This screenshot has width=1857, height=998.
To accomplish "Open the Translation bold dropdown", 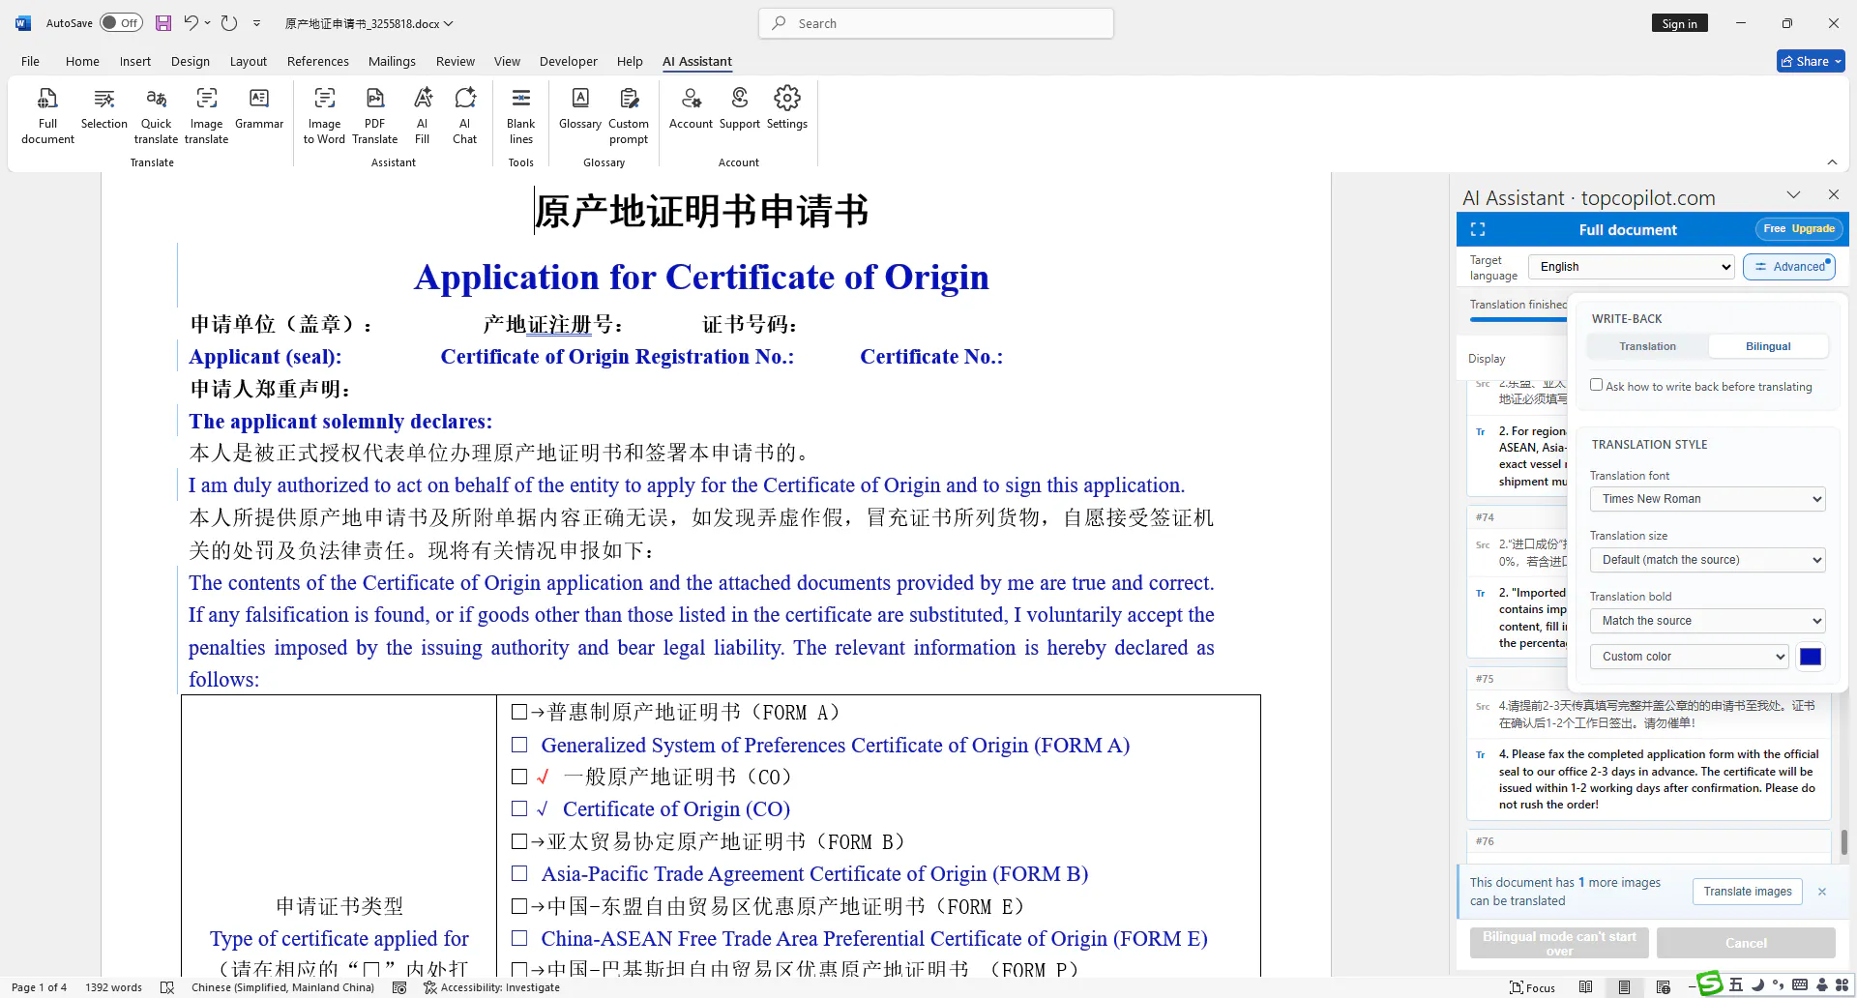I will 1708,621.
